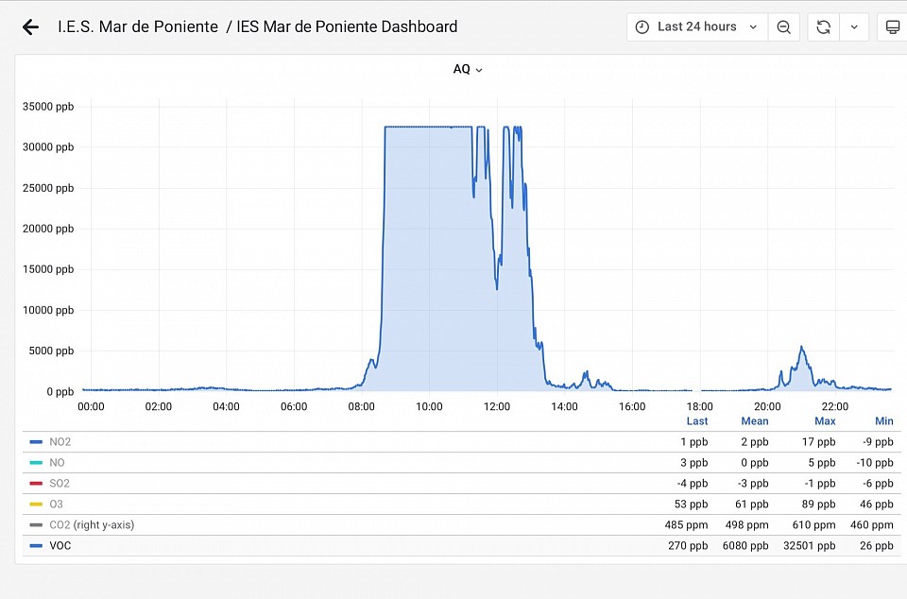
Task: Cycle view mode with the monitor icon
Action: pos(893,27)
